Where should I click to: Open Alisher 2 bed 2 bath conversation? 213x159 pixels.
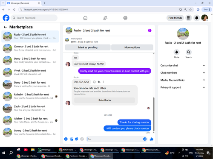(x=30, y=120)
